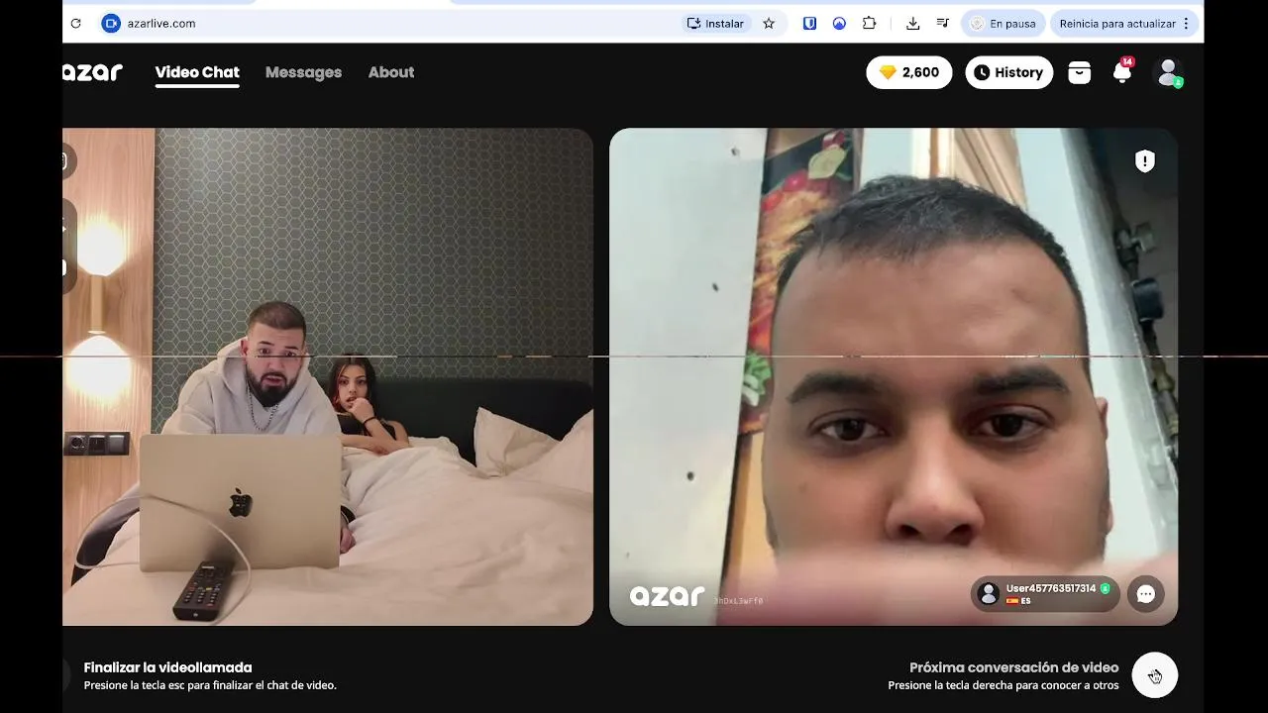Open the notifications bell with 14 badge
Screen dimensions: 1268x713
click(1122, 71)
